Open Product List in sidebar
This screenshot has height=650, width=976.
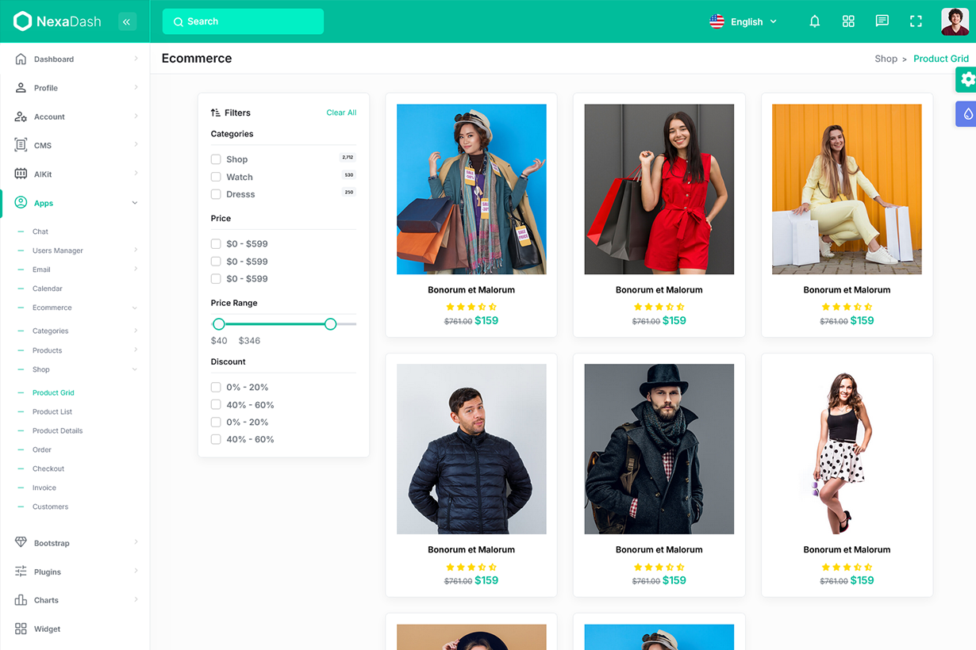click(52, 411)
